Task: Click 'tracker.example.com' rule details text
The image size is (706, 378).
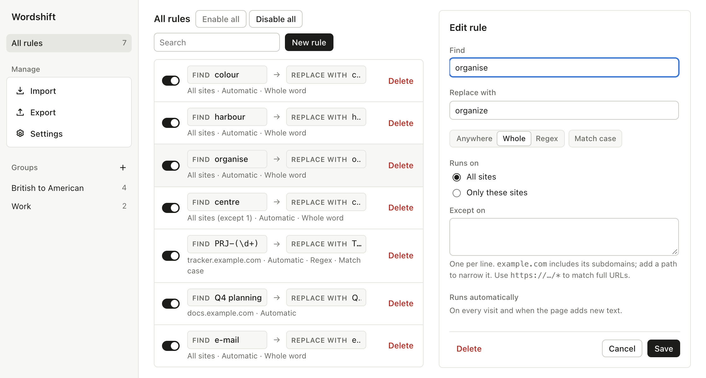Action: (224, 260)
